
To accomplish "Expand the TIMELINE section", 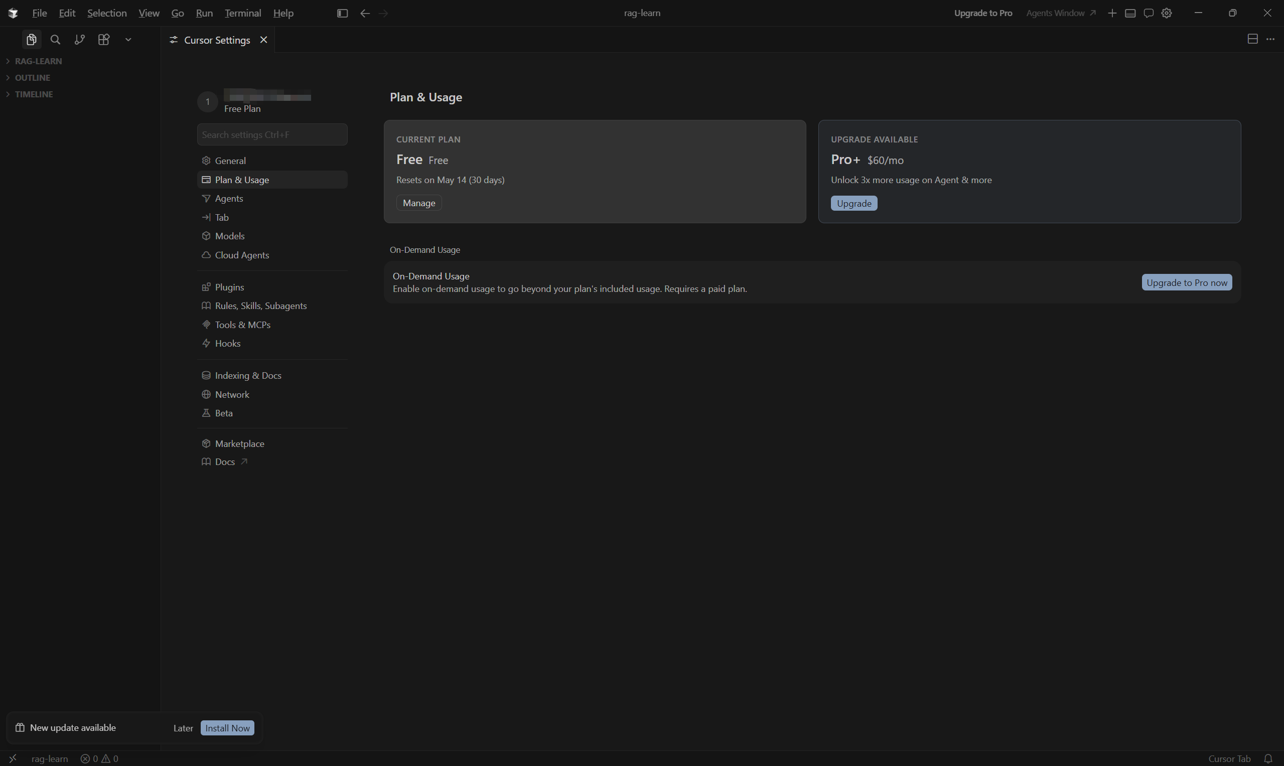I will click(x=80, y=94).
